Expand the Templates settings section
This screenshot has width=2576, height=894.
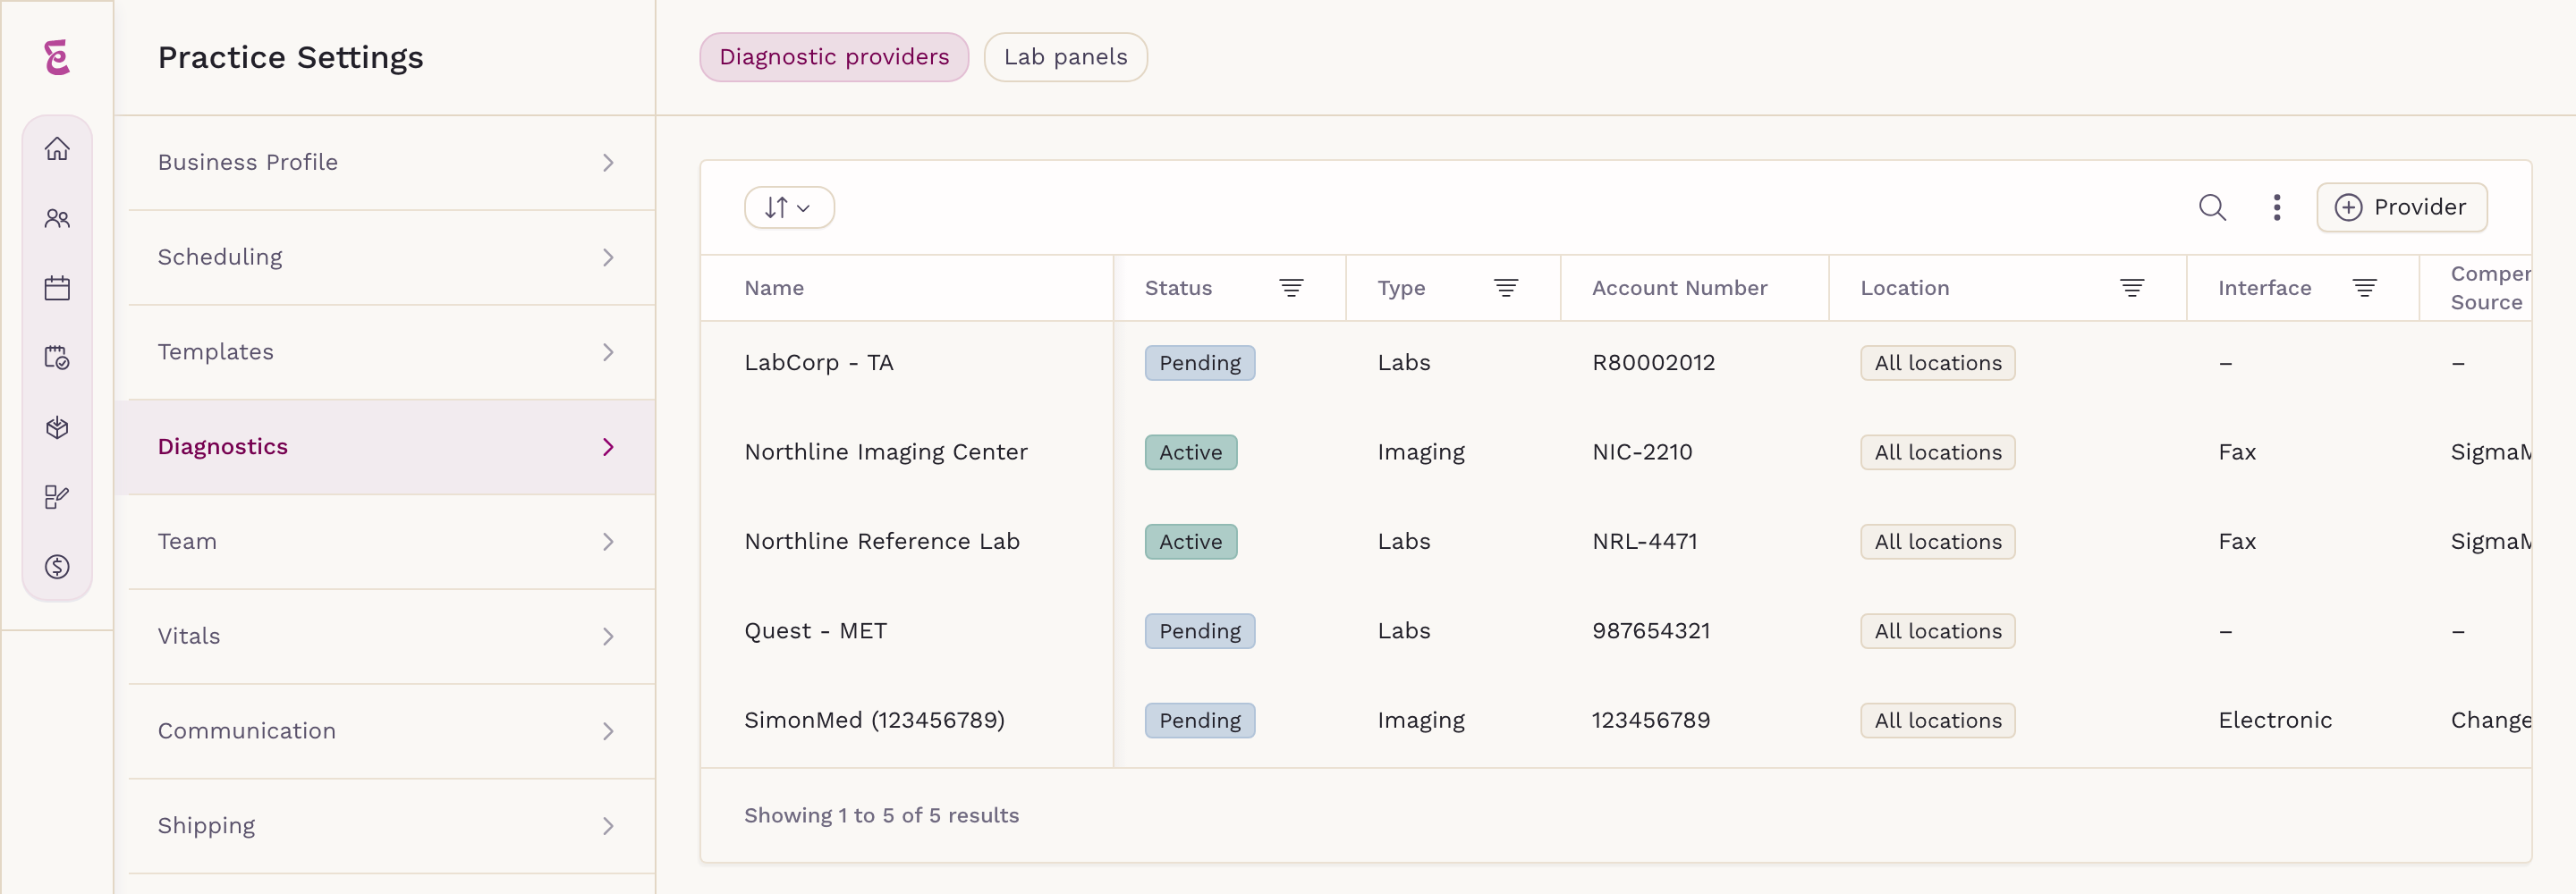[x=385, y=352]
